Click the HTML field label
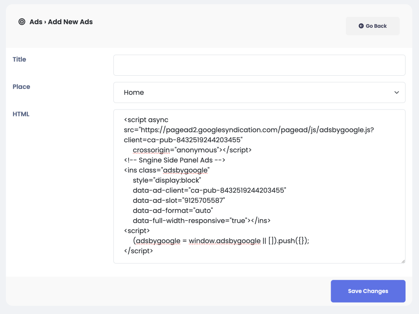 pyautogui.click(x=21, y=114)
